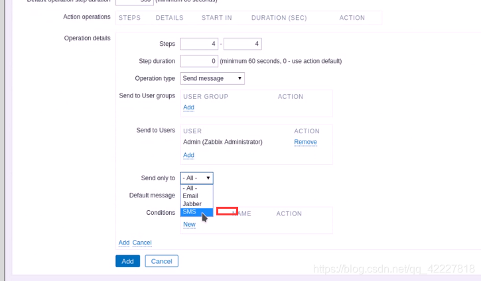Click 'Admin (Zabbix Administrator)' user text
Screen dimensions: 481x281
pos(223,142)
